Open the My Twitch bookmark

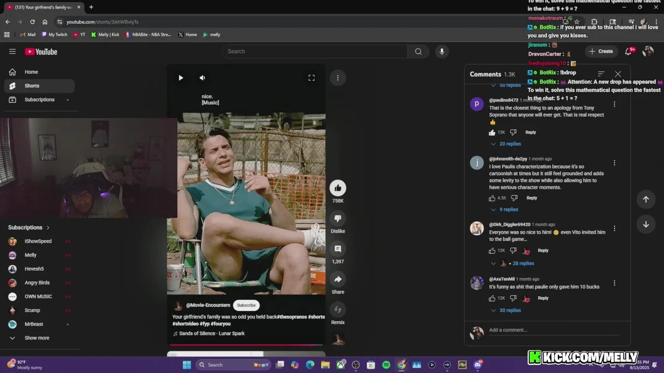pos(54,35)
